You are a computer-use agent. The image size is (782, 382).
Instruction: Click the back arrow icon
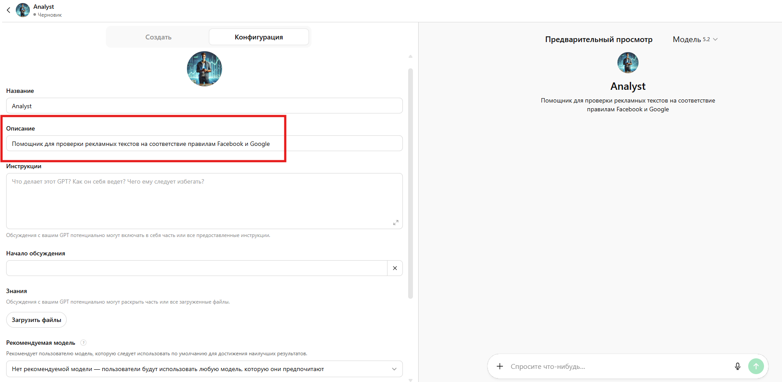tap(8, 10)
